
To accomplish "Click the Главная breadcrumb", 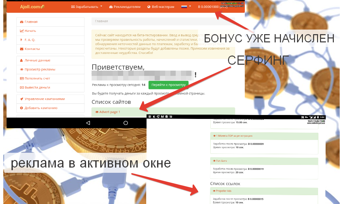I will (x=101, y=21).
